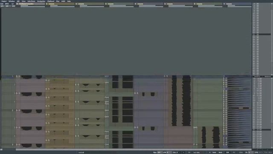
Task: Open the Help menu
Action: (69, 1)
